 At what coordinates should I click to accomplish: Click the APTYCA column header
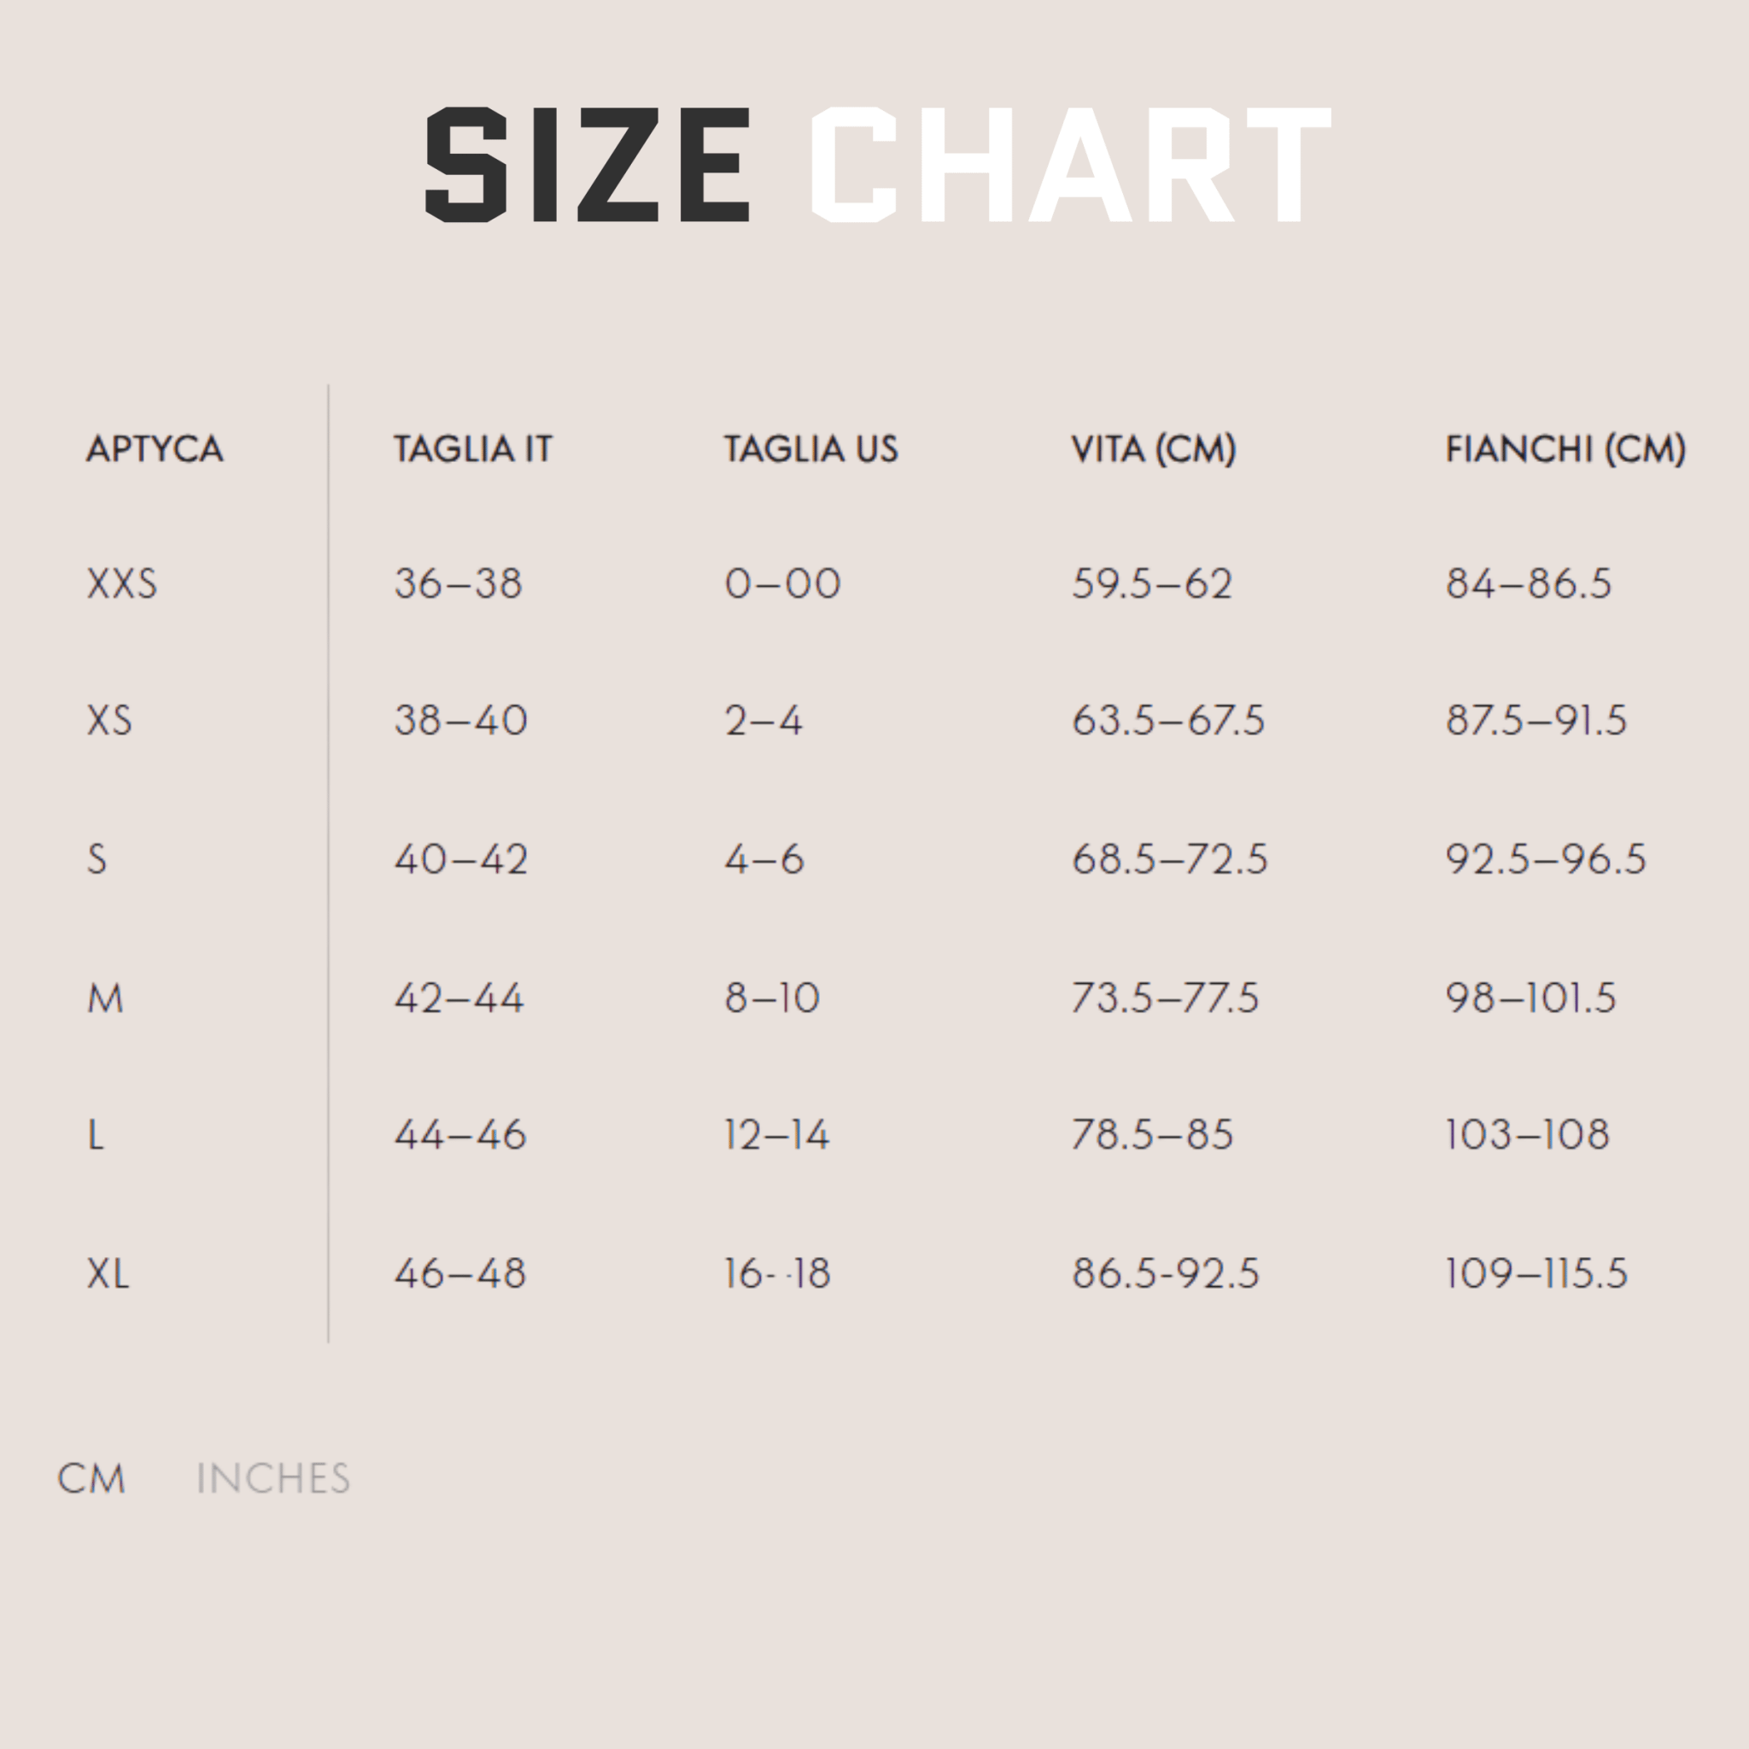point(155,449)
